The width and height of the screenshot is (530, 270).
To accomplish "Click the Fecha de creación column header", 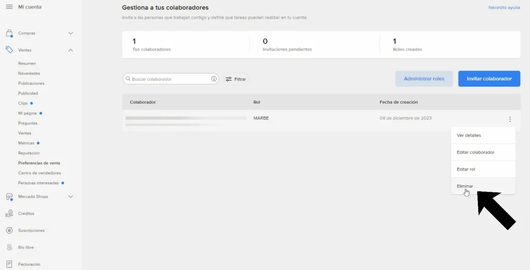I will coord(399,102).
